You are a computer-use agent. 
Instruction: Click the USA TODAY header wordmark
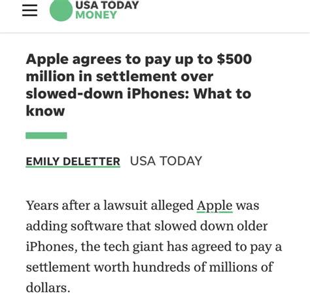(x=107, y=5)
